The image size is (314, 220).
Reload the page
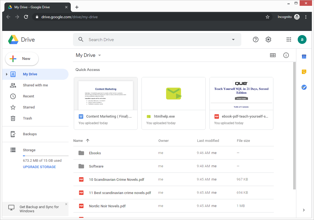point(26,17)
